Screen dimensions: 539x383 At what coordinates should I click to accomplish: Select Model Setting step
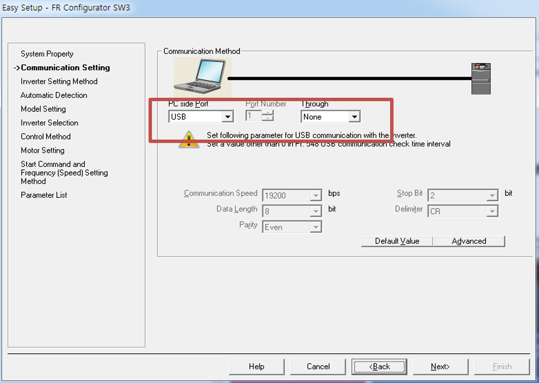tap(43, 109)
